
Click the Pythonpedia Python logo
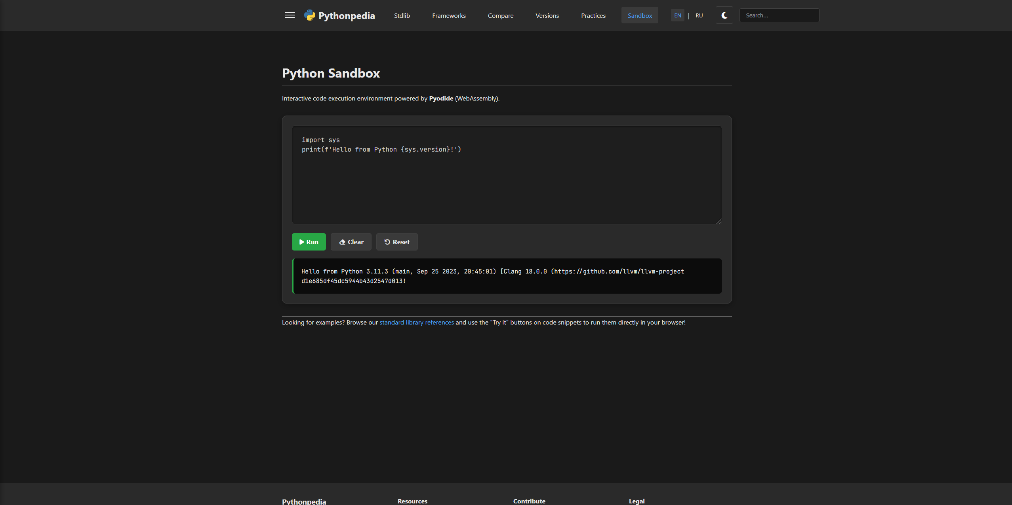point(310,15)
